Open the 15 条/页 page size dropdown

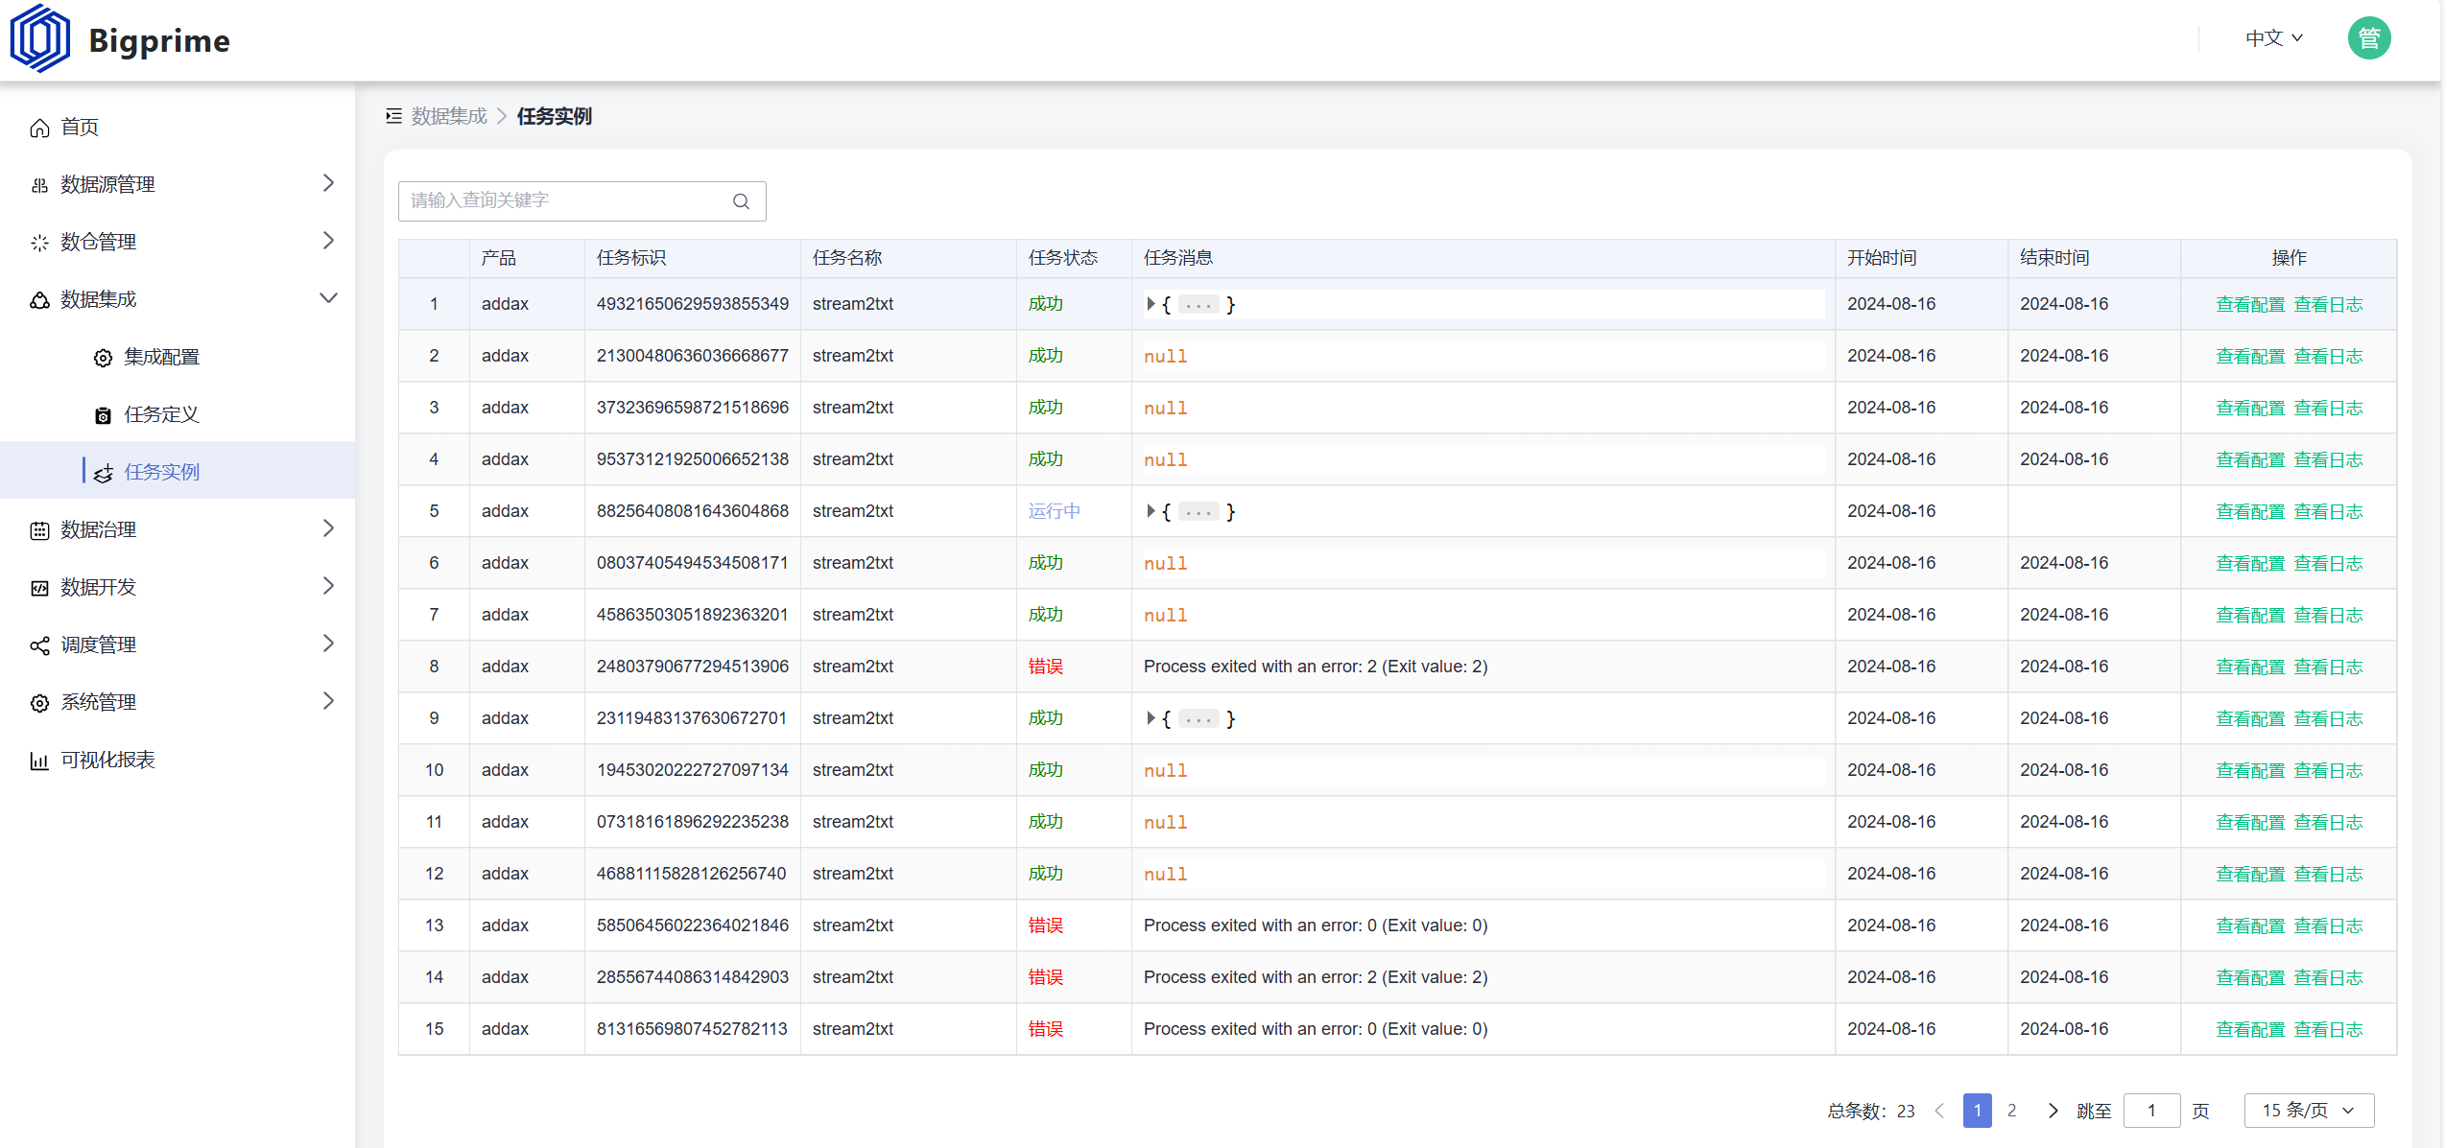(x=2309, y=1111)
